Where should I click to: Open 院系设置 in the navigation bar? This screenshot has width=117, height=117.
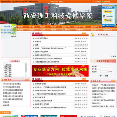(32, 27)
